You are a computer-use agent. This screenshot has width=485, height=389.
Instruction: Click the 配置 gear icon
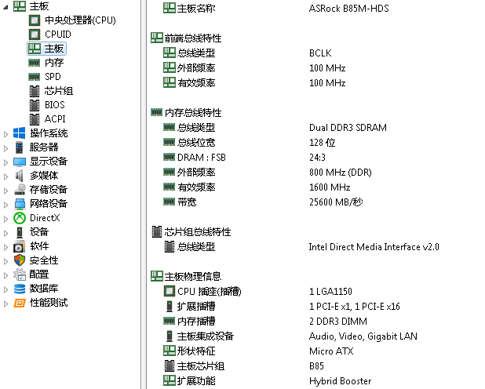tap(20, 274)
